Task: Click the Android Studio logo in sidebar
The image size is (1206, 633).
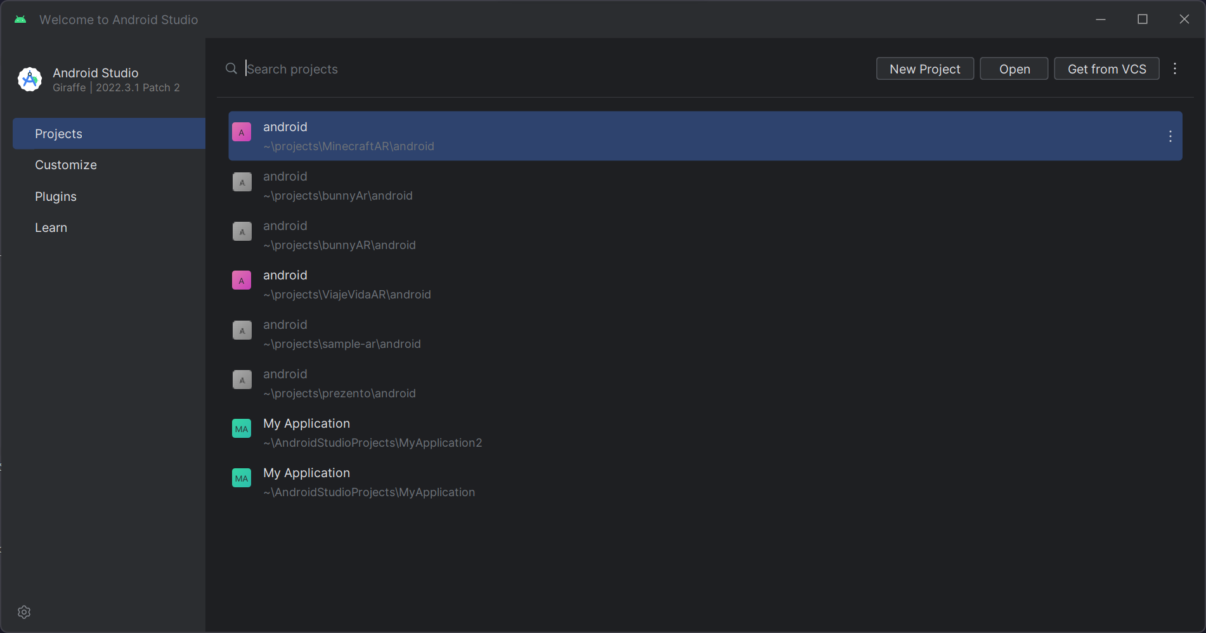Action: click(x=30, y=79)
